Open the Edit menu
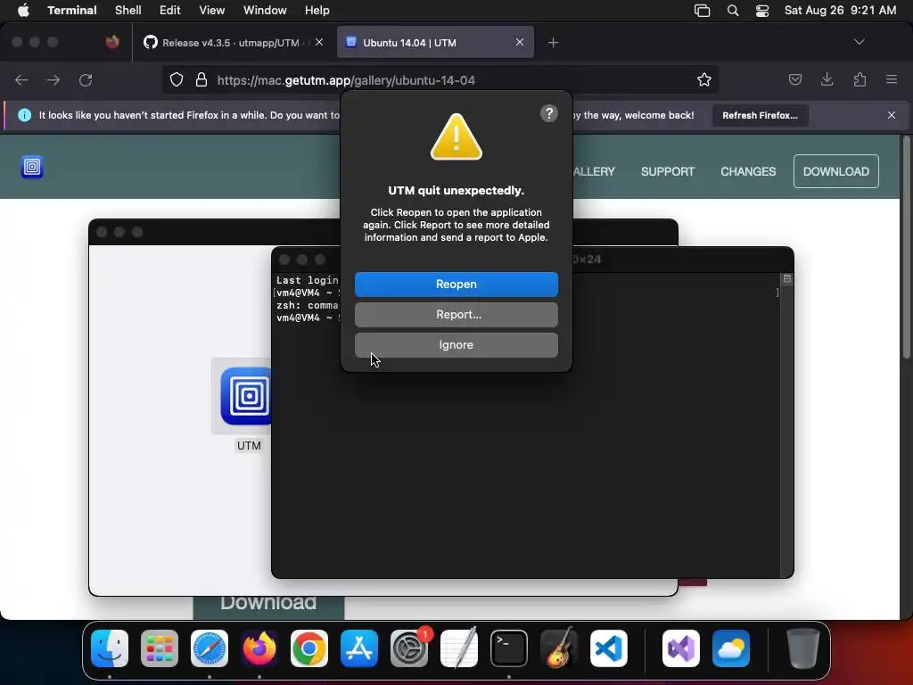Screen dimensions: 913x685 click(170, 11)
